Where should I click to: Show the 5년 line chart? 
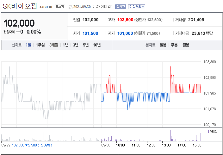(x=86, y=45)
